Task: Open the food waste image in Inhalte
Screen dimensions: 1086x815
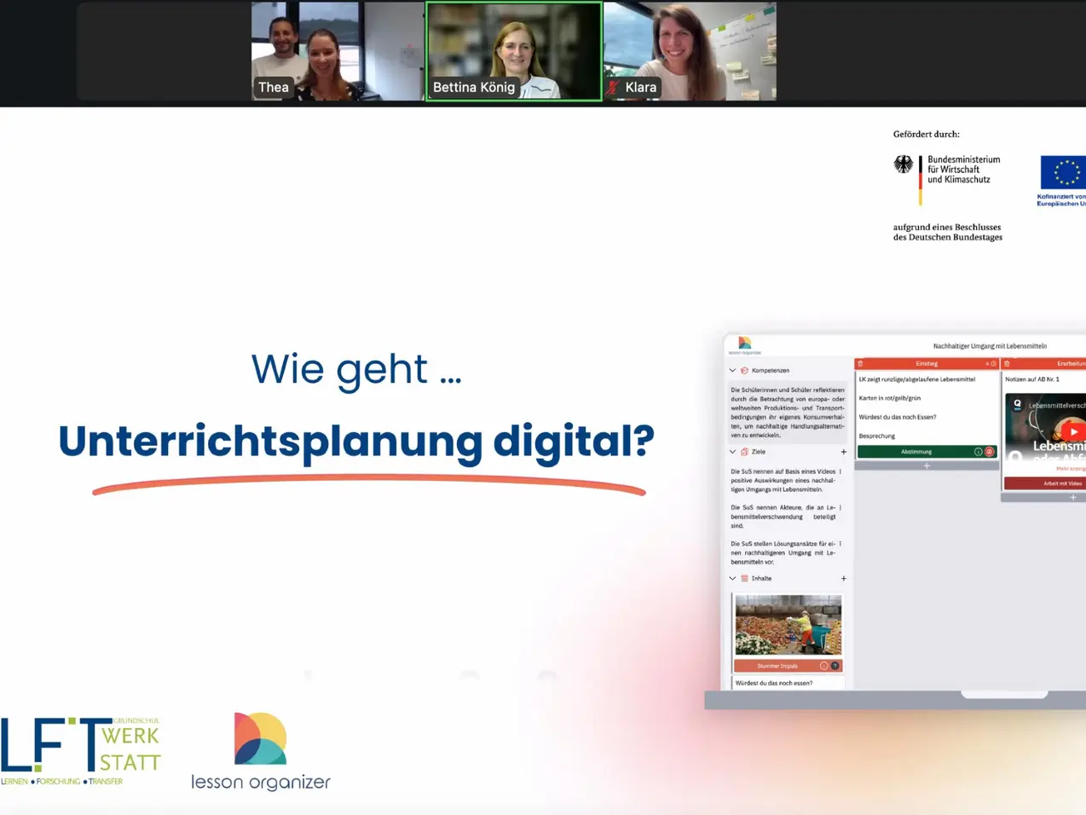Action: [x=788, y=625]
